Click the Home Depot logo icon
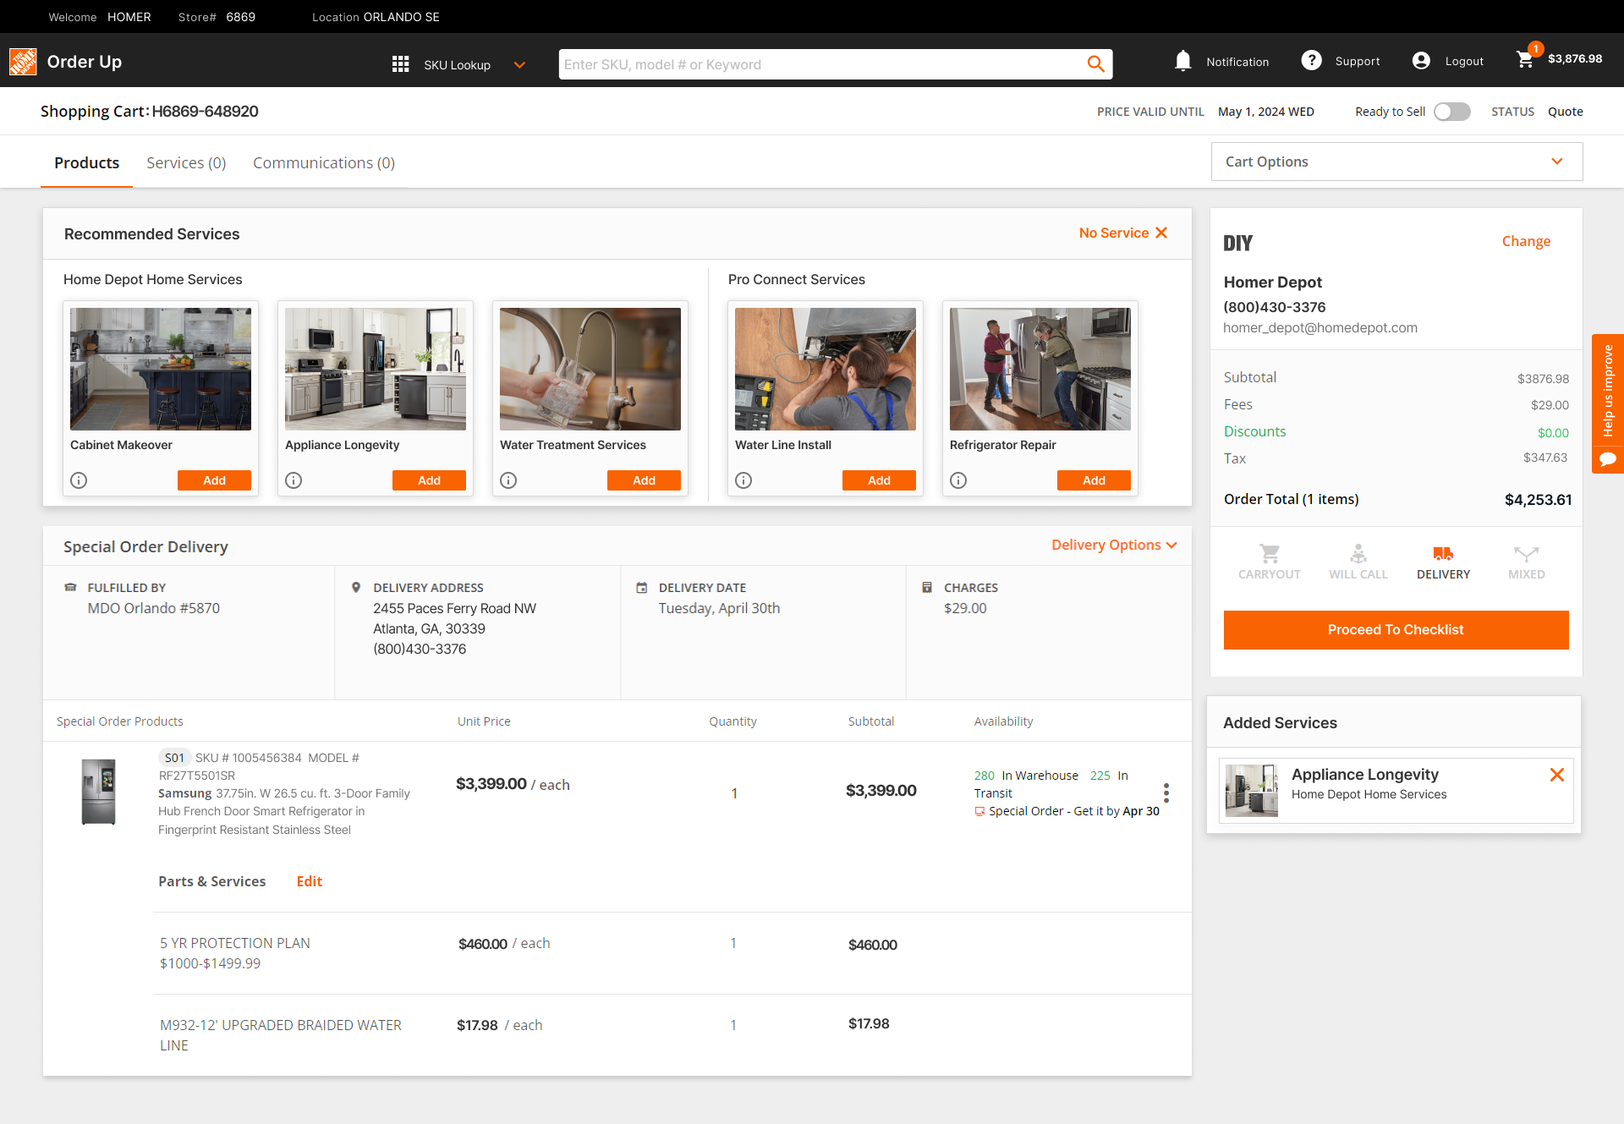 point(23,61)
